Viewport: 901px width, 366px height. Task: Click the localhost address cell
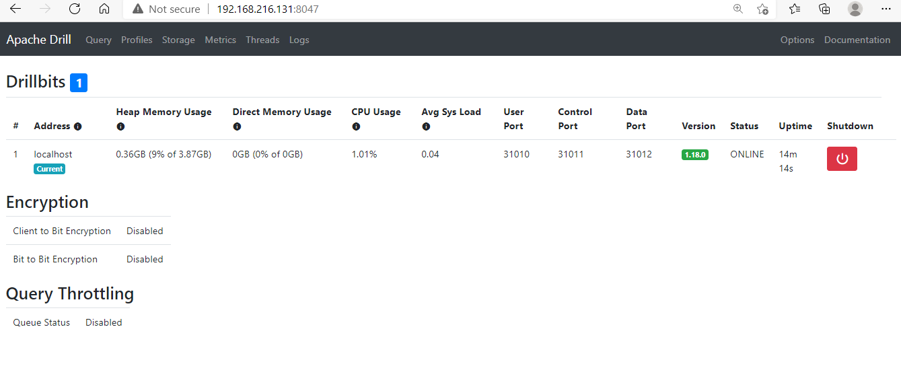pos(53,154)
